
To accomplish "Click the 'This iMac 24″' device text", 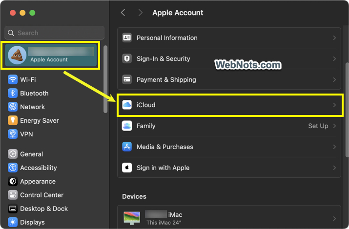I will point(164,223).
